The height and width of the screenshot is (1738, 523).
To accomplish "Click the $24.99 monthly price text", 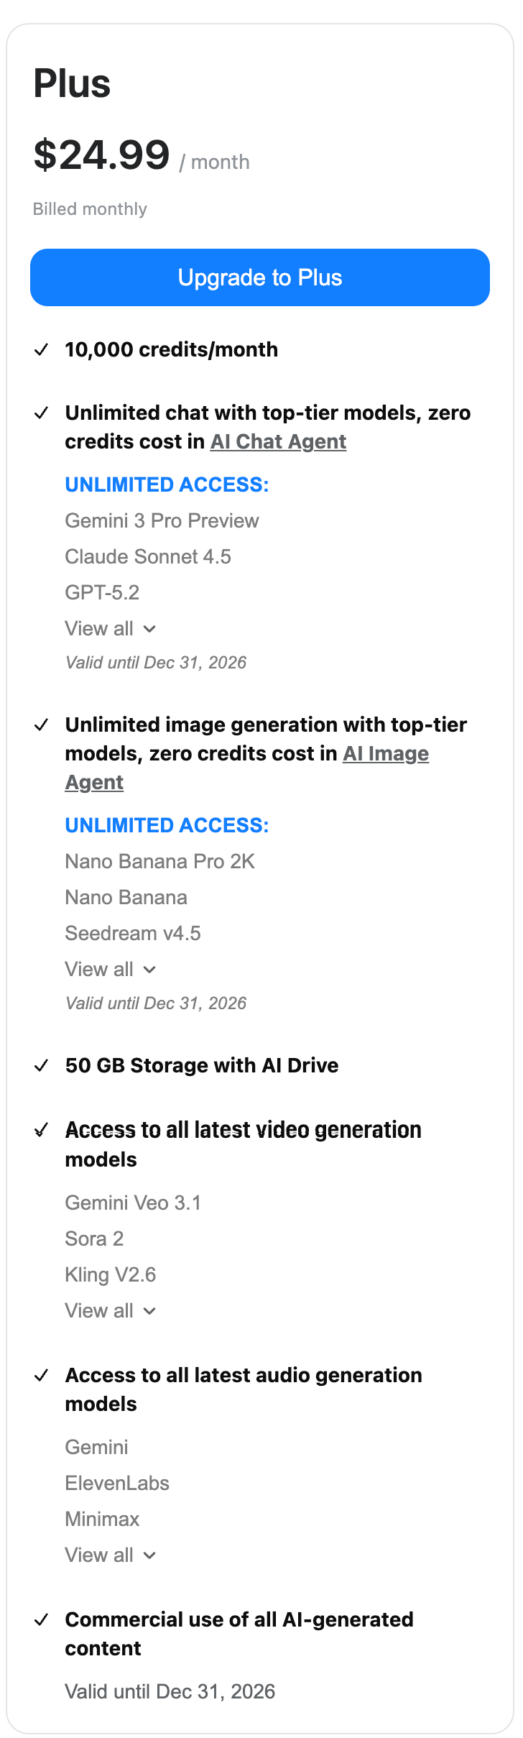I will (102, 155).
